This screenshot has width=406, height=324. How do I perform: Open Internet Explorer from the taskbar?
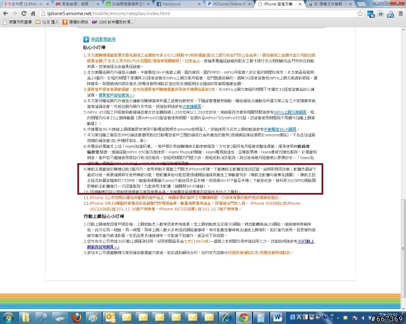(x=227, y=318)
